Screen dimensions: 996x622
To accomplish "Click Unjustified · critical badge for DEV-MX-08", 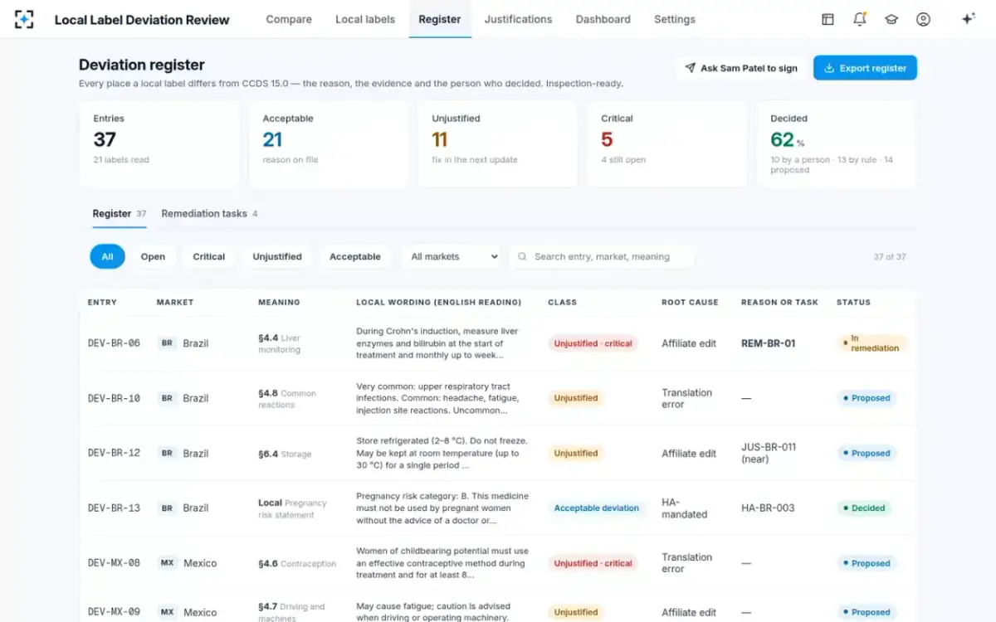I will (593, 563).
